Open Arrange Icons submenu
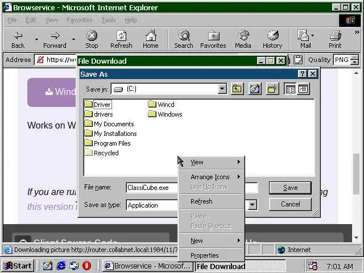Image resolution: width=364 pixels, height=273 pixels. click(212, 177)
